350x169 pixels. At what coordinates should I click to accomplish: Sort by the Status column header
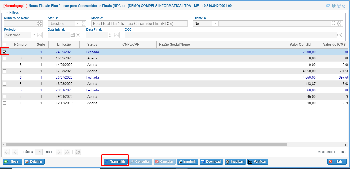pos(92,44)
